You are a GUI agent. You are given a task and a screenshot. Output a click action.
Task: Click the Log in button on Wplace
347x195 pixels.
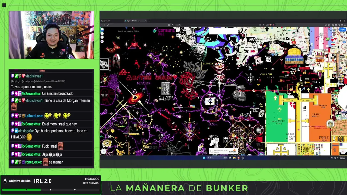point(342,30)
